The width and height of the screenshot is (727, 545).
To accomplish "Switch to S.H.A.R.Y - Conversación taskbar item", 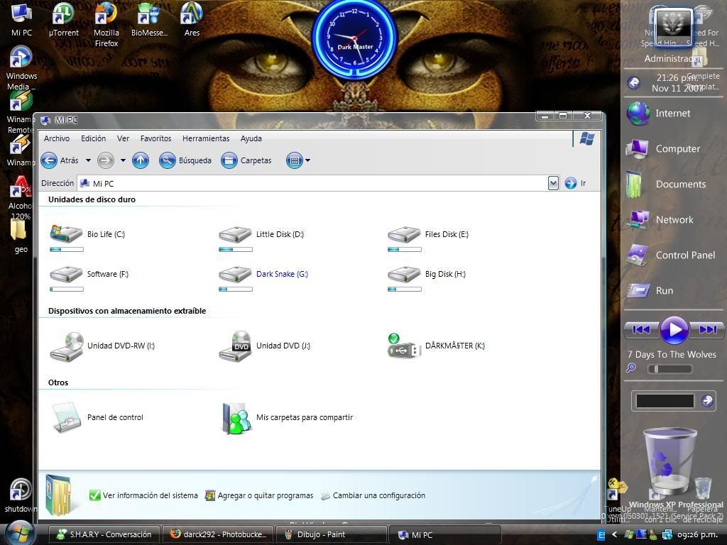I will tap(104, 534).
